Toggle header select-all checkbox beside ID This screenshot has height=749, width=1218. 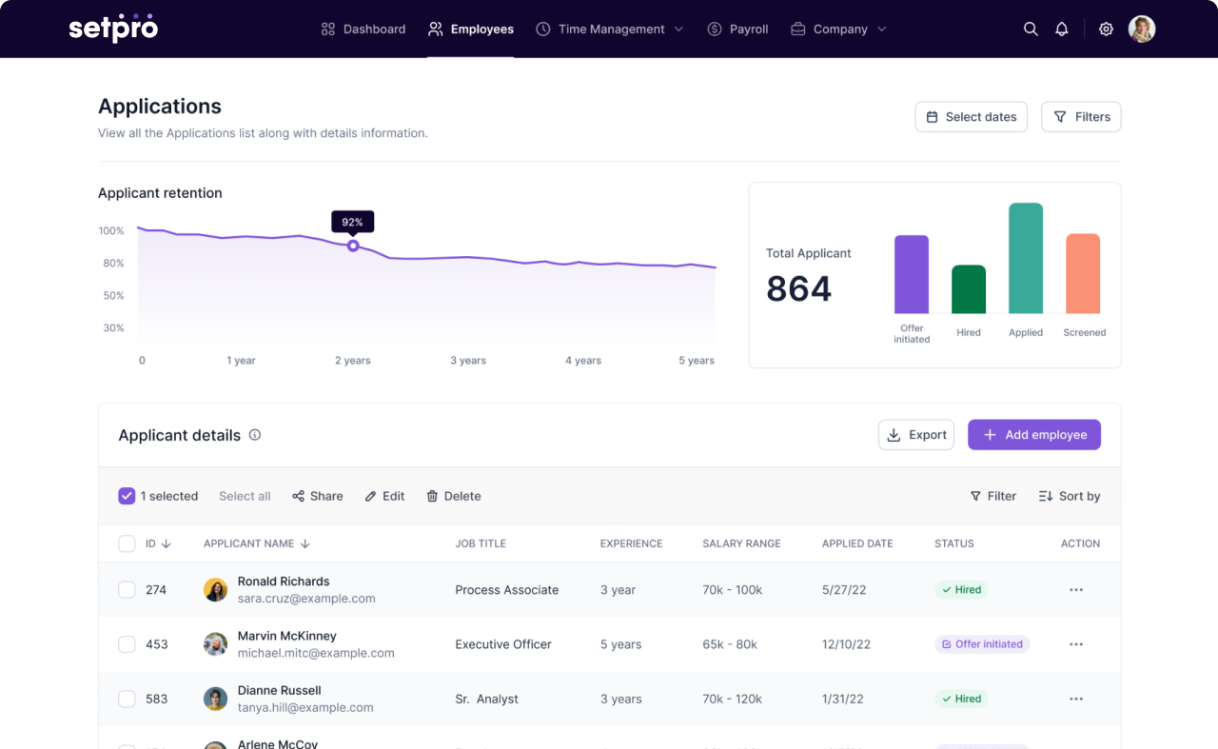(x=127, y=543)
